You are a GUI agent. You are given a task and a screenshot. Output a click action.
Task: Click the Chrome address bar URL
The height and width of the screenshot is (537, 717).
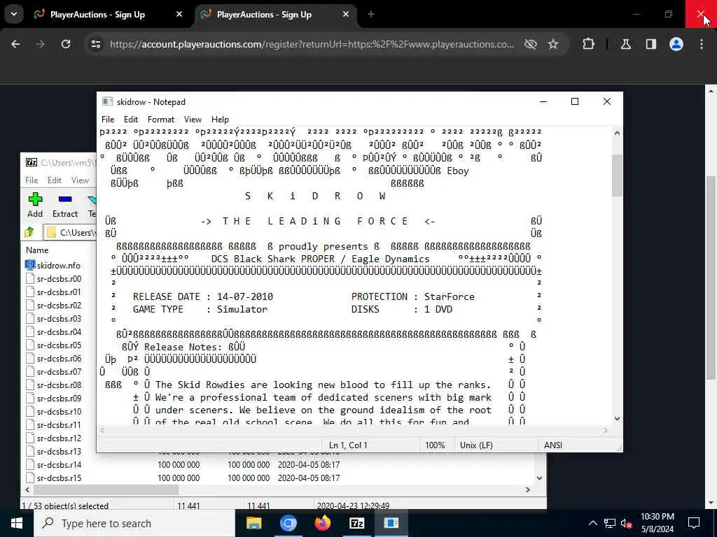point(312,44)
